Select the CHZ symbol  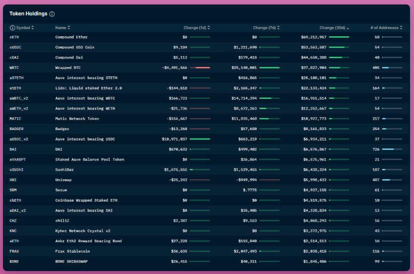[13, 220]
